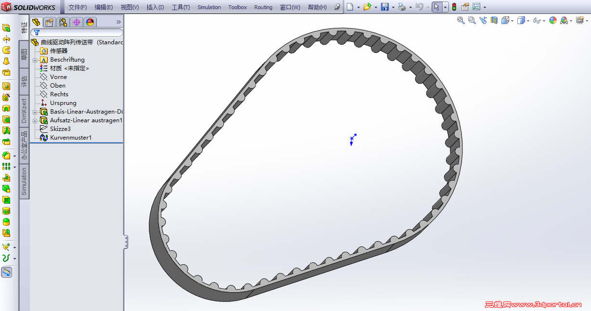
Task: Open the PropertyManager tab
Action: coord(49,22)
